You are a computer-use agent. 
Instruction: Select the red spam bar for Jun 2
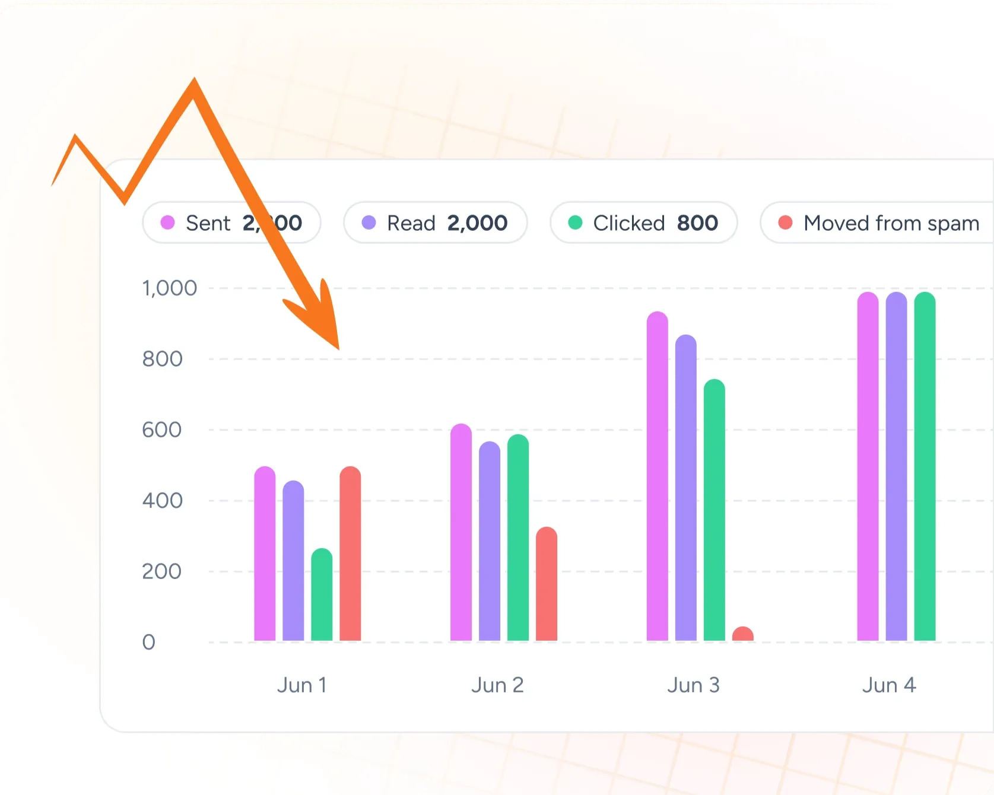(x=547, y=584)
